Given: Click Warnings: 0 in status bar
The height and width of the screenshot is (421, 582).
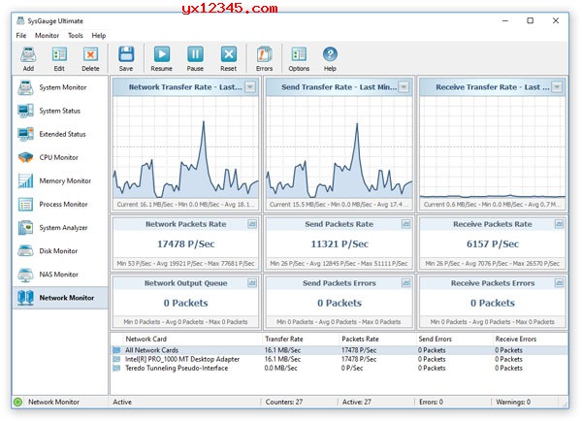Looking at the screenshot, I should 513,402.
